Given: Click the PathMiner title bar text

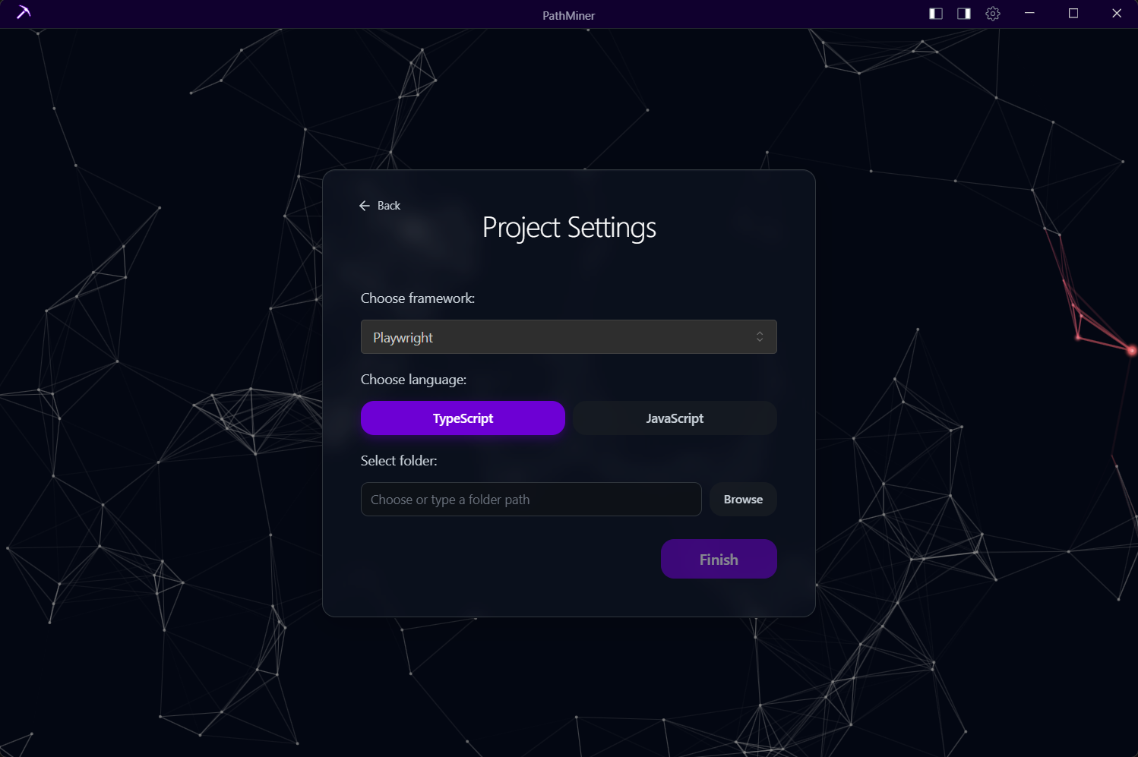Looking at the screenshot, I should [x=568, y=14].
